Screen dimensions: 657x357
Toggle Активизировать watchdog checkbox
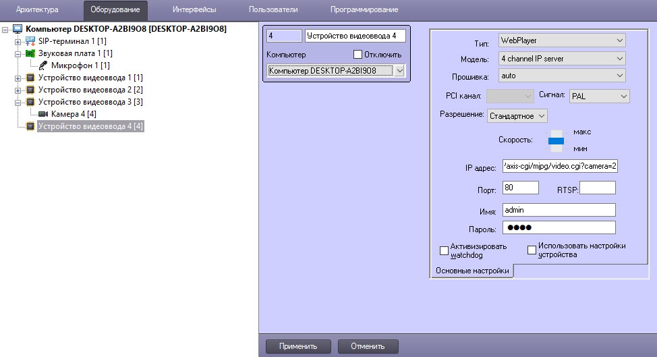click(444, 250)
